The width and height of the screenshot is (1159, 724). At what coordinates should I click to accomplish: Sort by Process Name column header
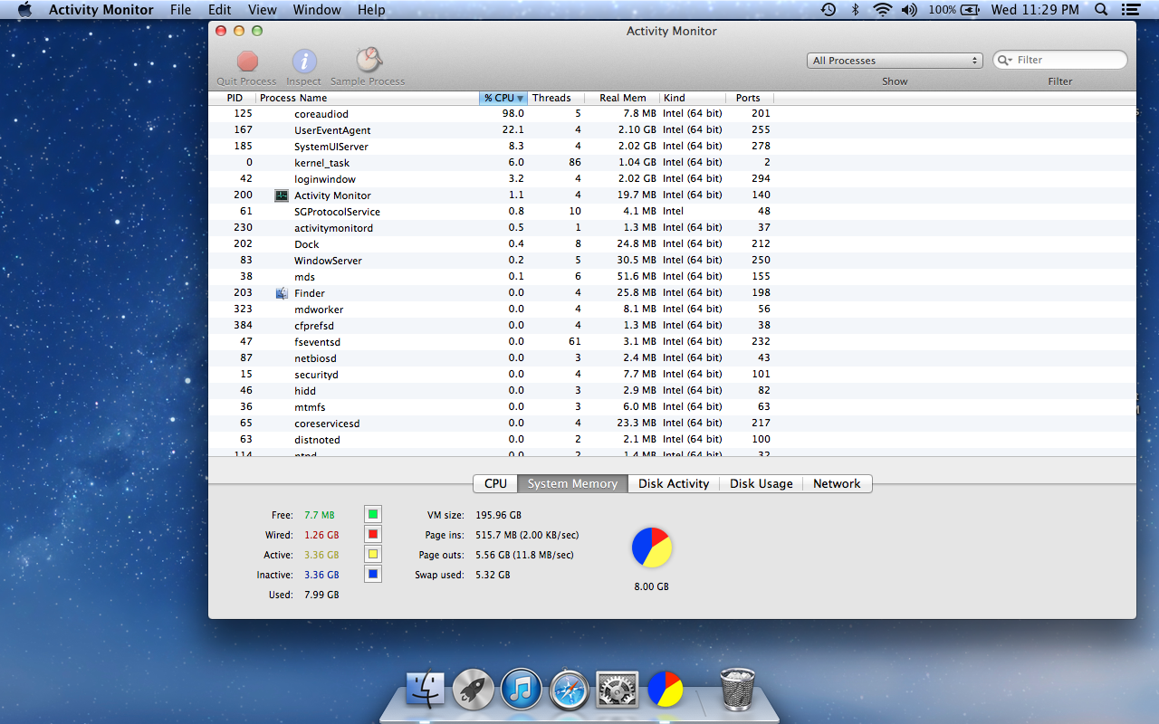pyautogui.click(x=367, y=98)
